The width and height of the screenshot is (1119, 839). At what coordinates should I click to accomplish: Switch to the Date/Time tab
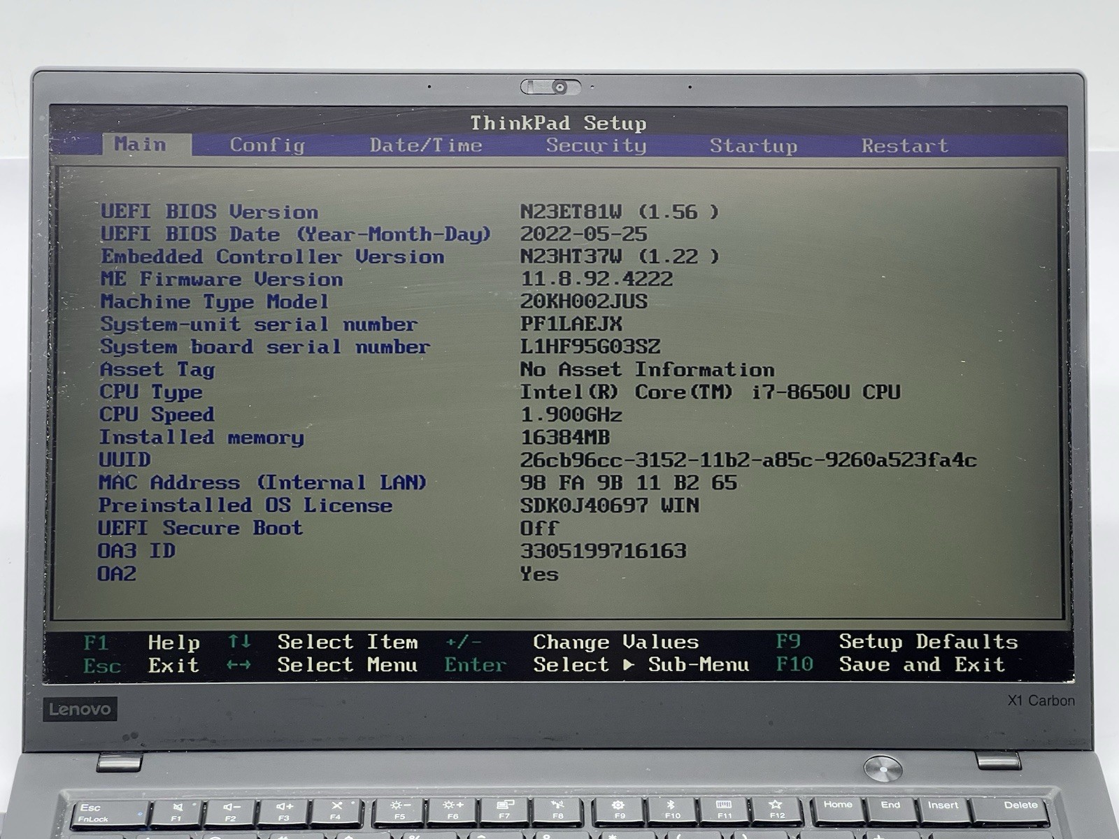coord(426,145)
